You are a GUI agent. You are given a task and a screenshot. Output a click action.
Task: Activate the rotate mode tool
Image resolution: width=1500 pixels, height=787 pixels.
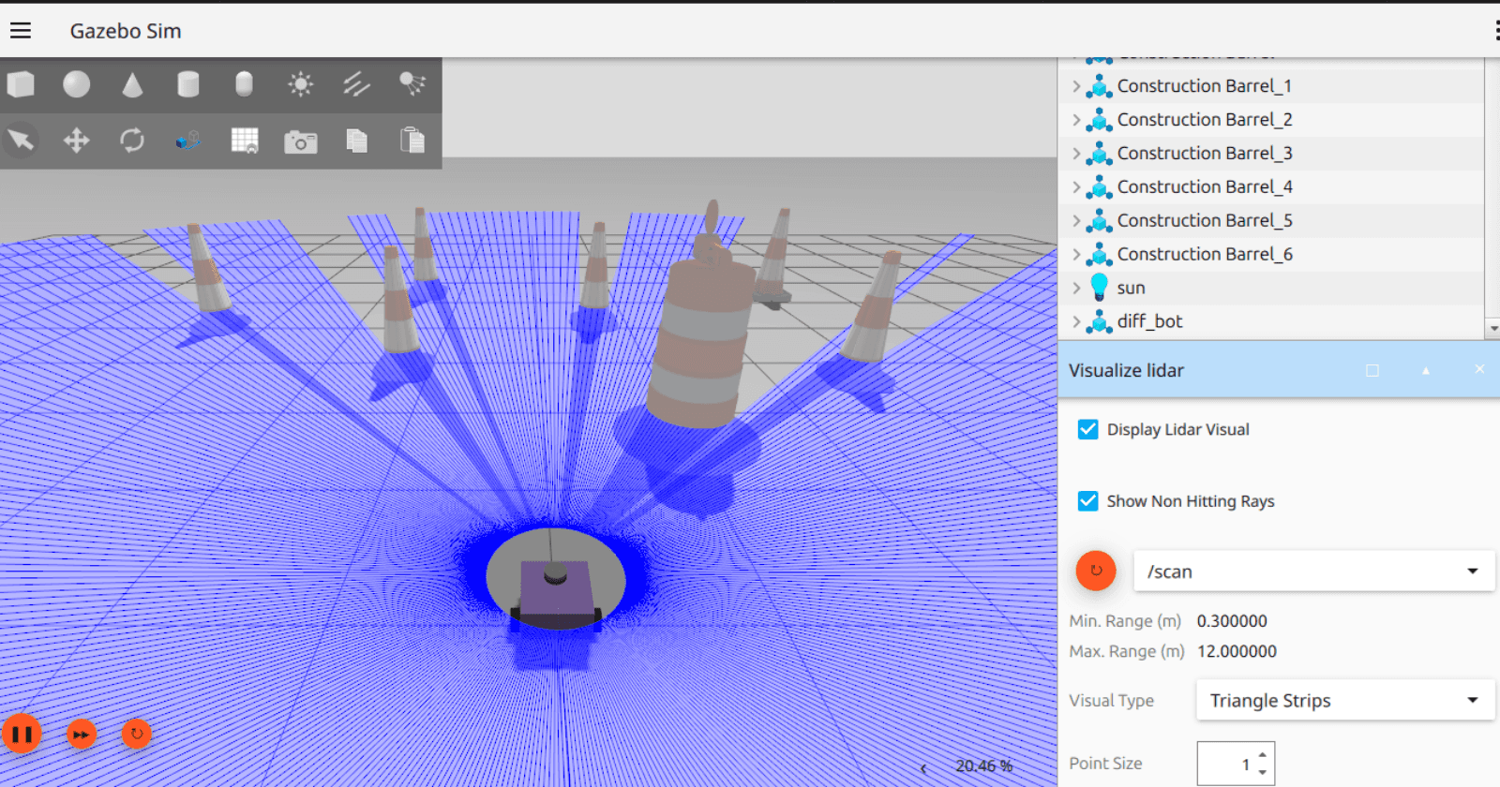(x=132, y=141)
